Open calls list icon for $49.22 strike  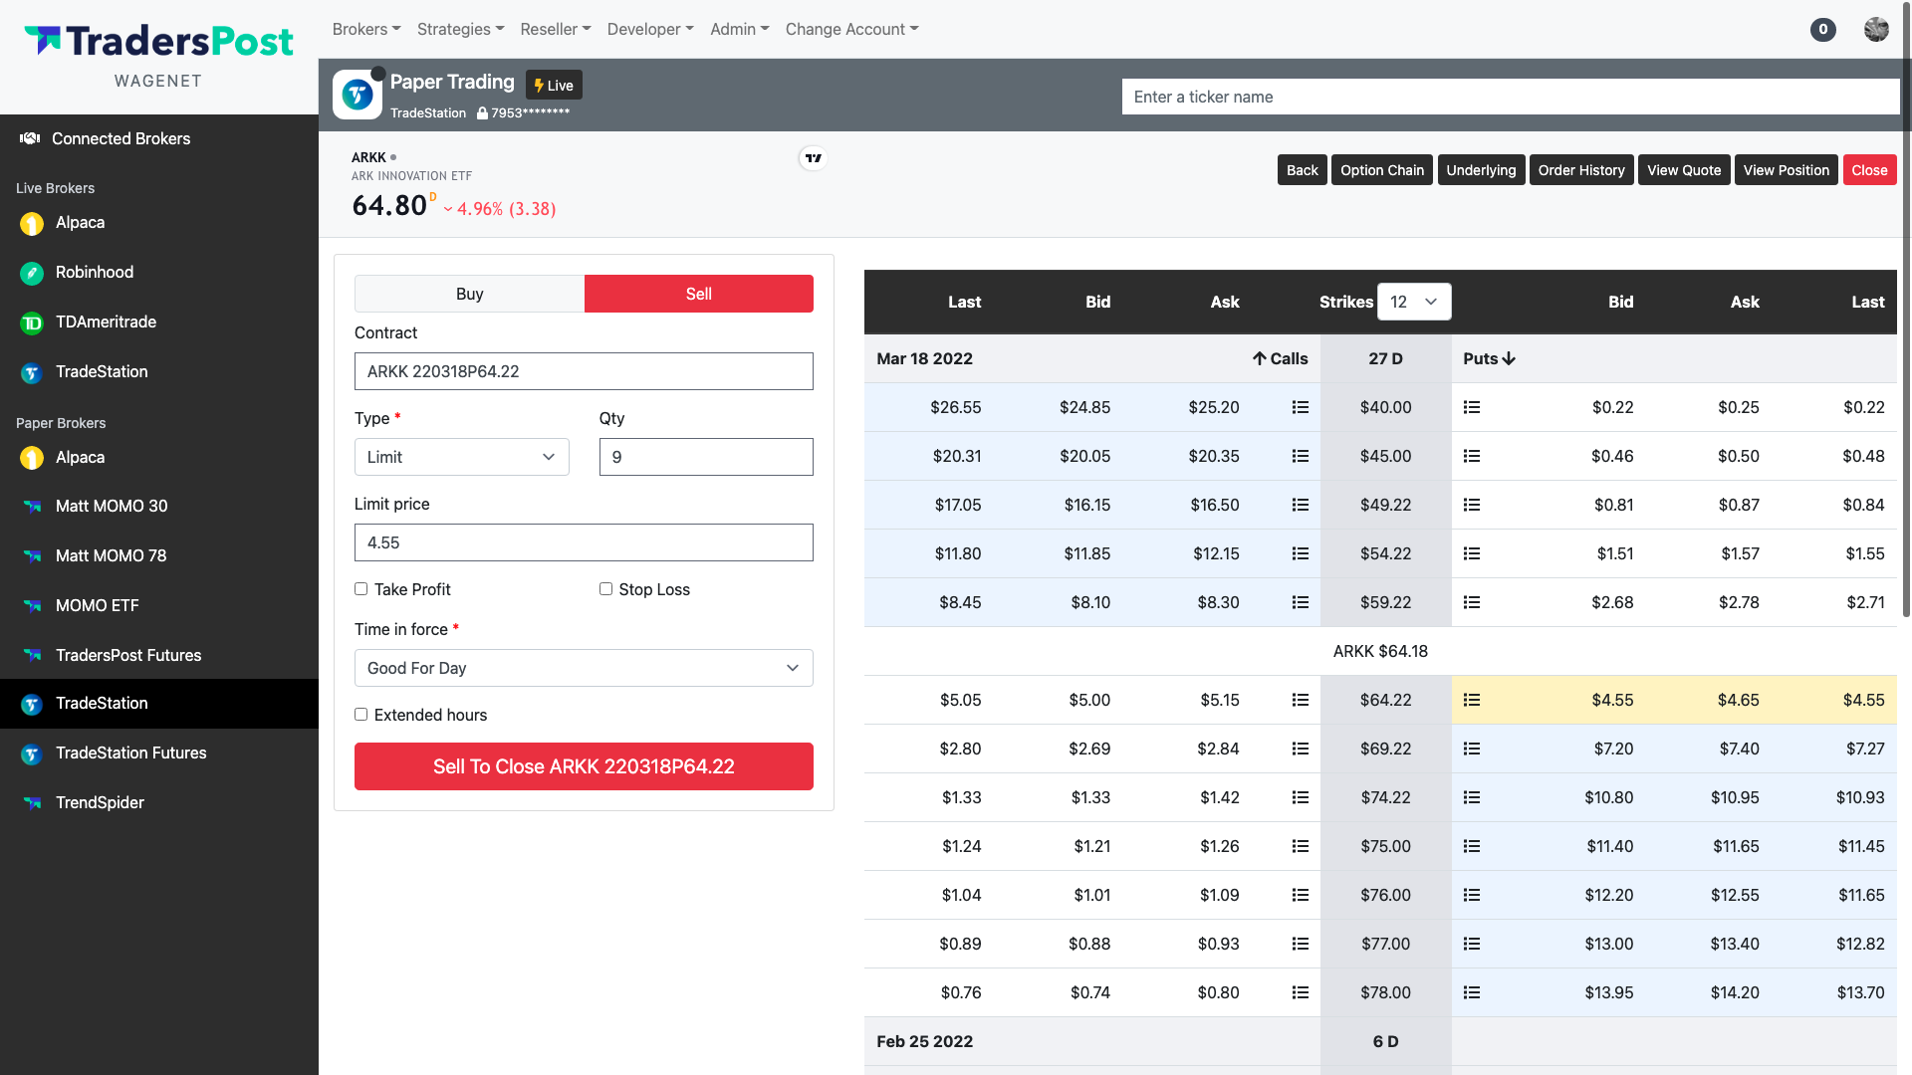(1300, 505)
